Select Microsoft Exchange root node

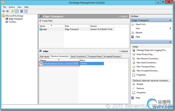click(14, 16)
